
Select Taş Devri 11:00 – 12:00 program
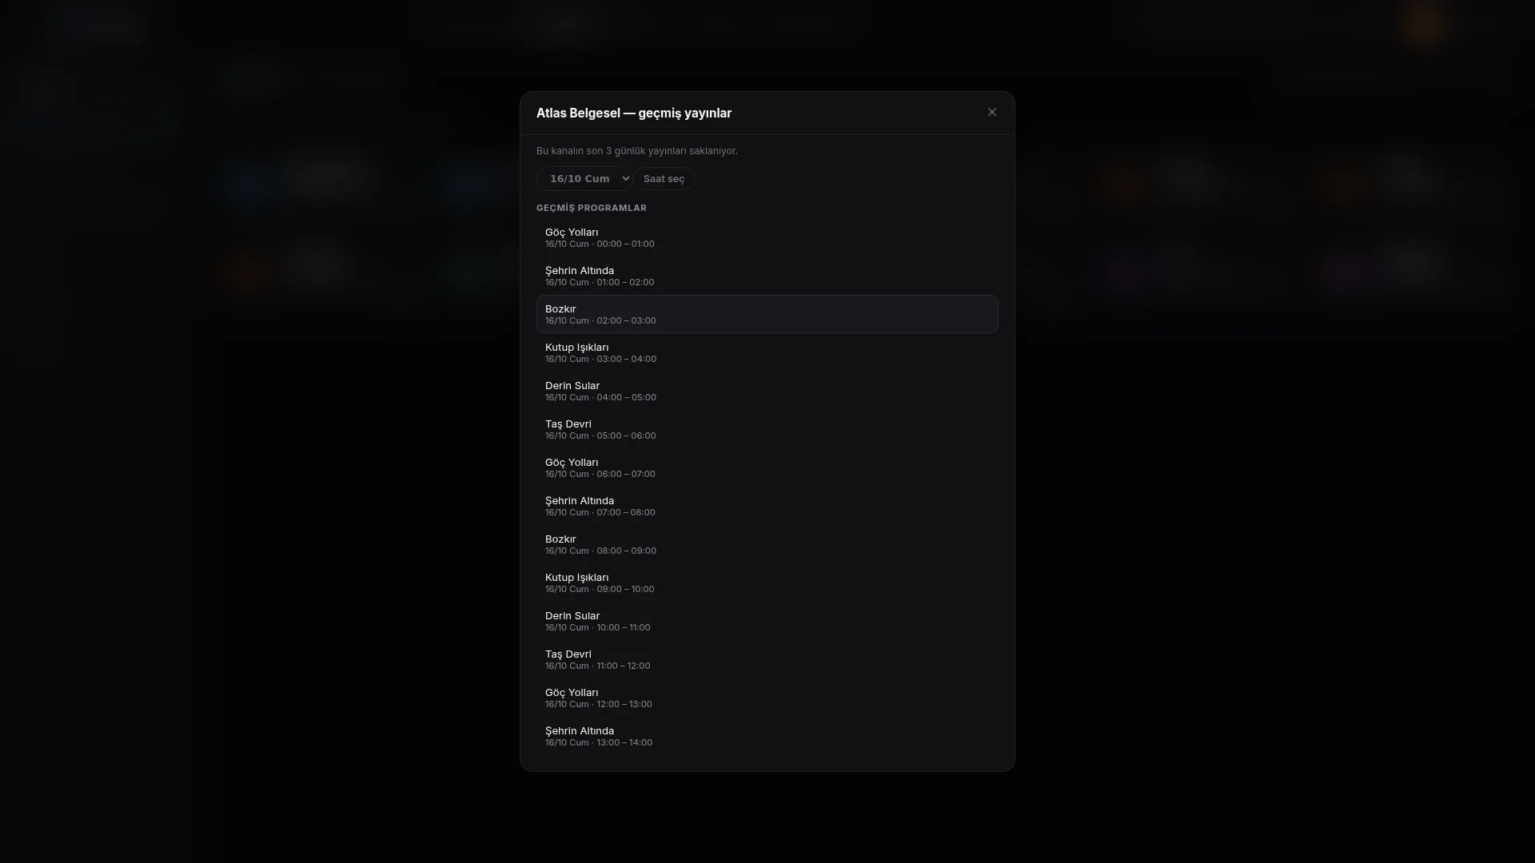tap(767, 659)
